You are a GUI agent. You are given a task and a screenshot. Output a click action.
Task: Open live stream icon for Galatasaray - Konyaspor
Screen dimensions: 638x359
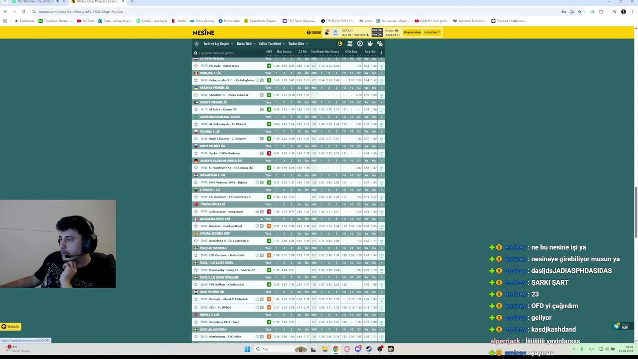pyautogui.click(x=257, y=211)
